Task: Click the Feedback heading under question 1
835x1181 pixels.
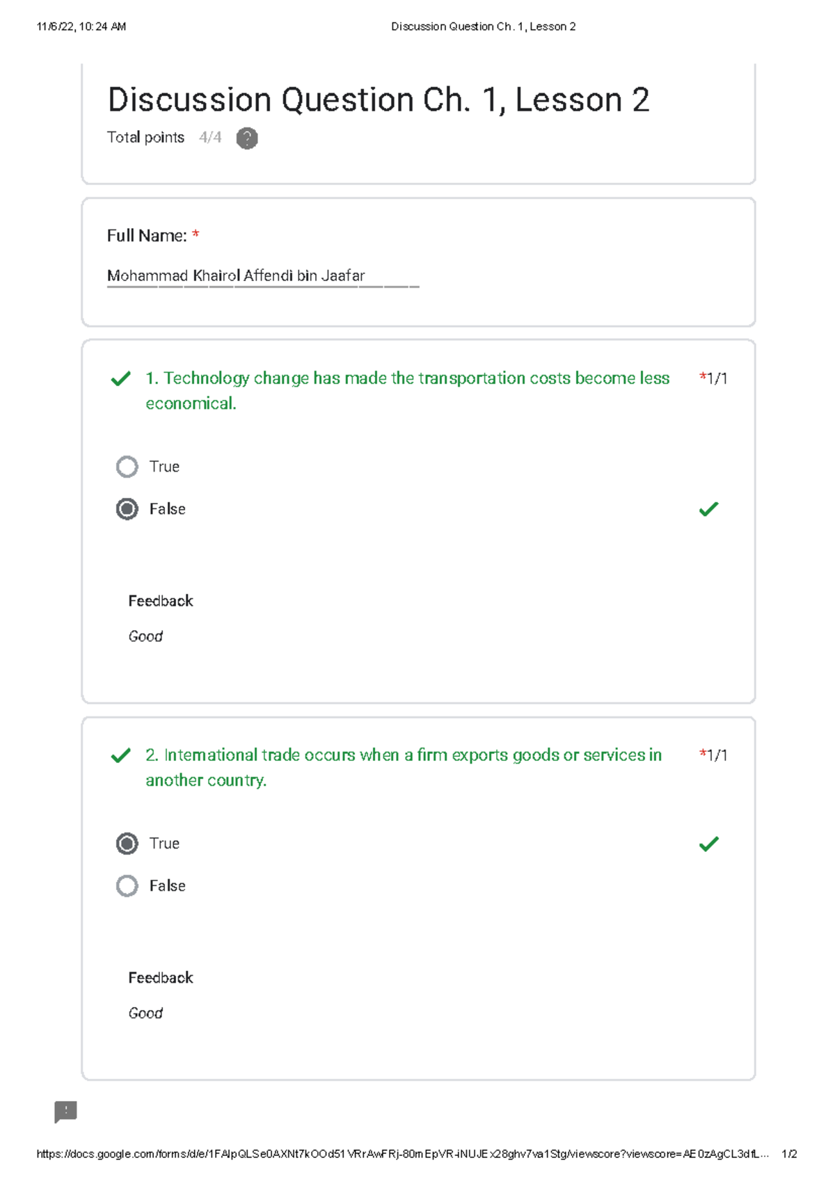Action: pos(161,601)
